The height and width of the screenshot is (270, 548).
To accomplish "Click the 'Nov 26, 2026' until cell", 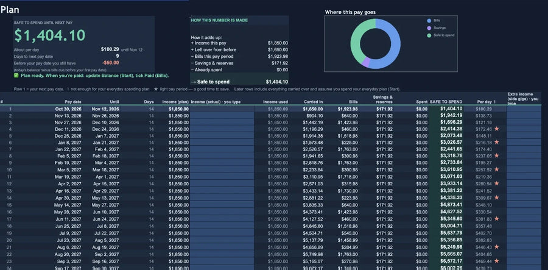I will tap(105, 115).
